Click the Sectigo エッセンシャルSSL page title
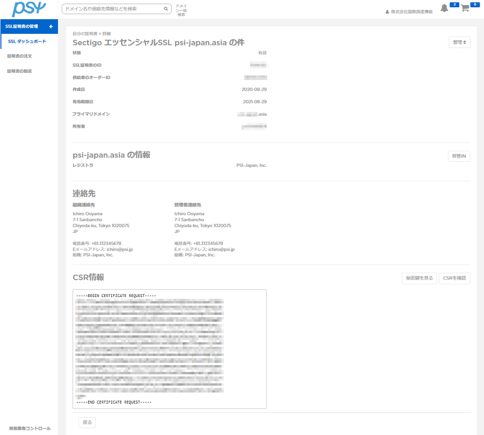Image resolution: width=484 pixels, height=435 pixels. coord(158,43)
